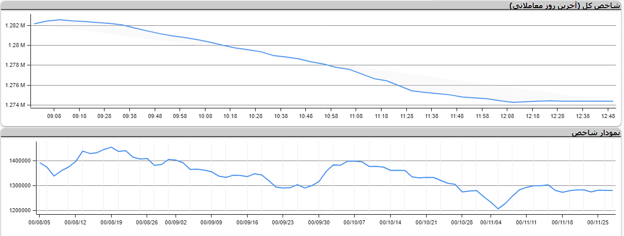Screen dimensions: 624x236
Task: Click the 1.274 M value axis label
Action: (15, 105)
